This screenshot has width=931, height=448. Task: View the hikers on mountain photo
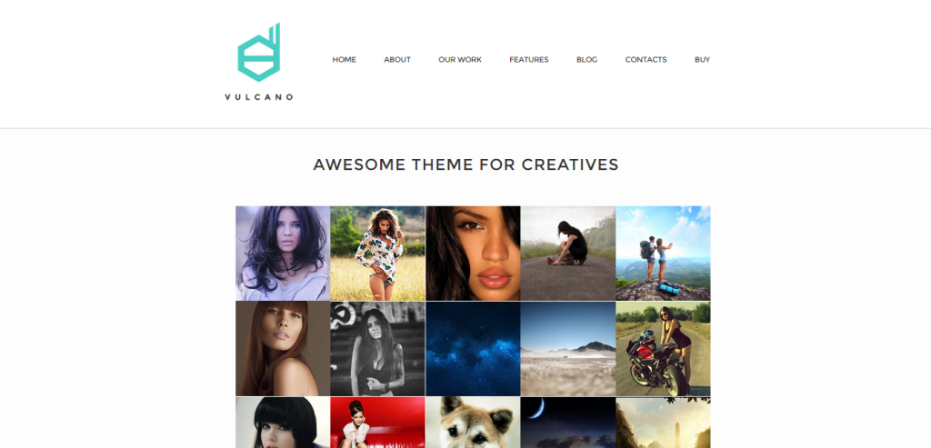pos(663,254)
